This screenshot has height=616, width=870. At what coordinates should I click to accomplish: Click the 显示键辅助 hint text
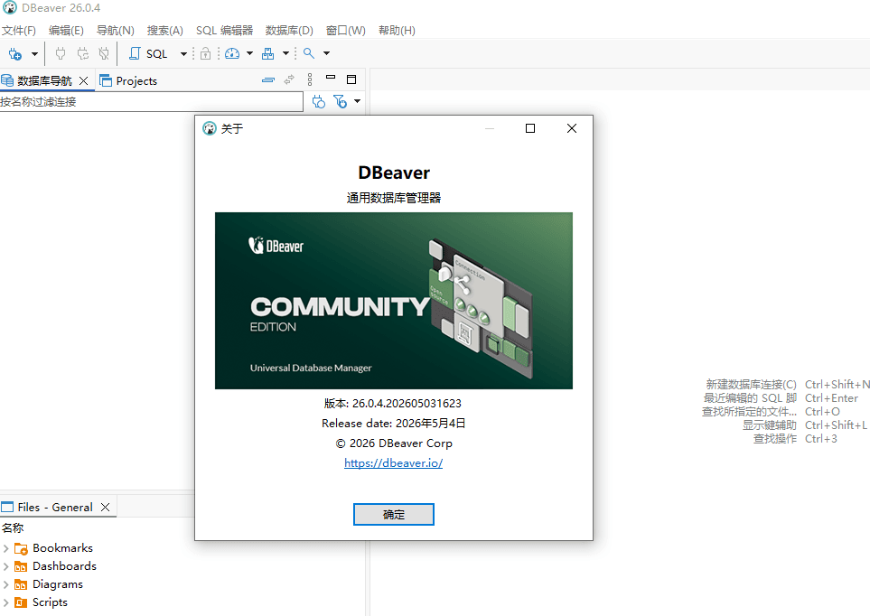click(x=770, y=425)
